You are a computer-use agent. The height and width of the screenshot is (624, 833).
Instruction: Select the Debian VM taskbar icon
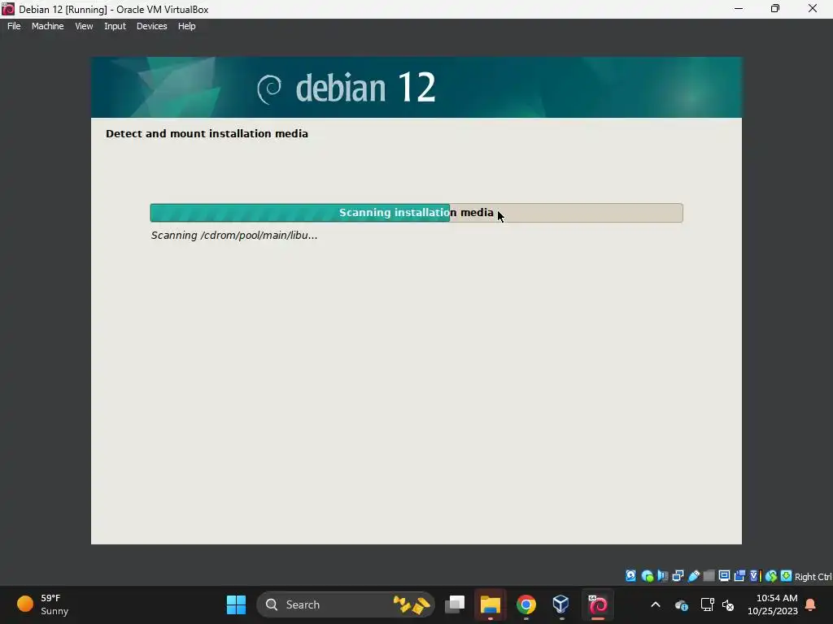tap(598, 604)
